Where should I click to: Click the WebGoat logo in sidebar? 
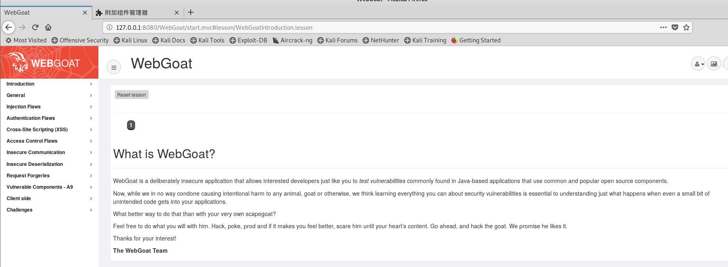[x=49, y=62]
